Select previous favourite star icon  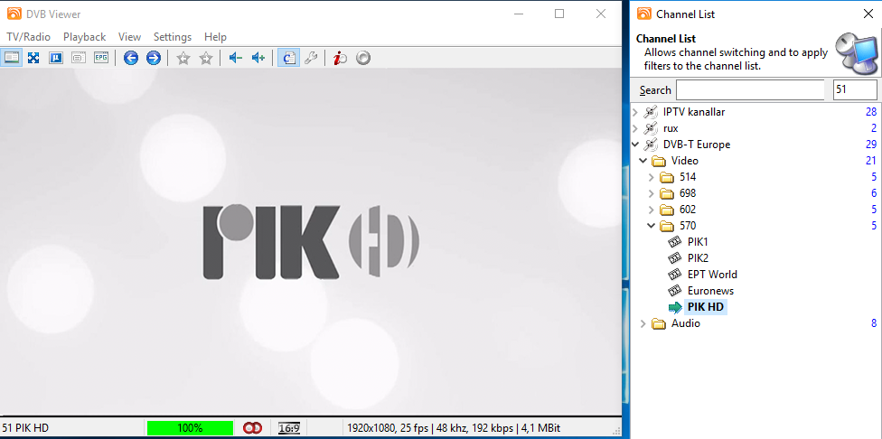[183, 57]
